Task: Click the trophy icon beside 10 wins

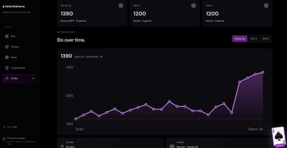Action: click(x=62, y=147)
